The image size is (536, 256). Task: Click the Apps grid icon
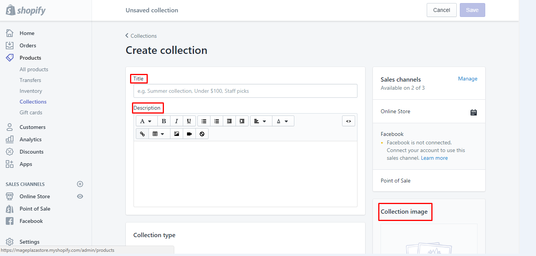coord(10,164)
